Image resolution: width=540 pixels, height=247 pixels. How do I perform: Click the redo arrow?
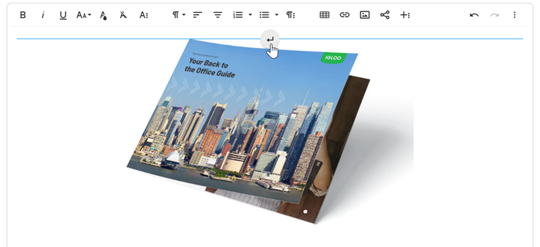coord(495,15)
